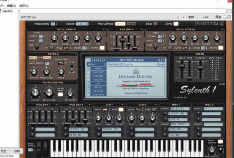Click Filter A Drive knob

click(61, 72)
